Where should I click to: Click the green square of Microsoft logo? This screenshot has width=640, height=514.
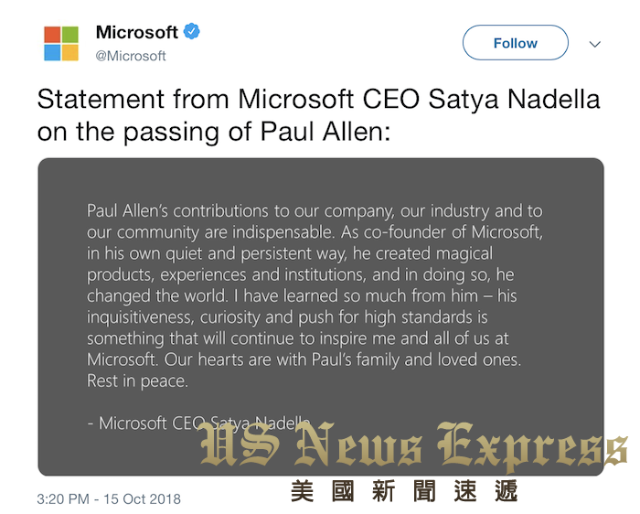click(x=70, y=34)
